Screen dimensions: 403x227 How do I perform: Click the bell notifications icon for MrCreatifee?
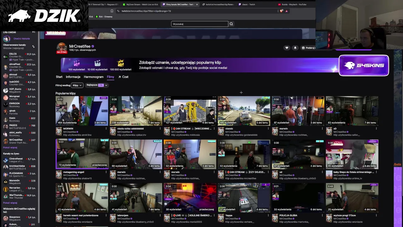tap(295, 48)
